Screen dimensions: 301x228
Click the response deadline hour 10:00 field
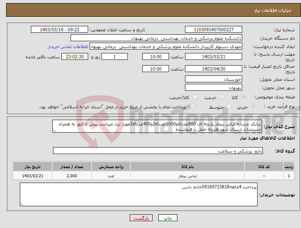(156, 56)
